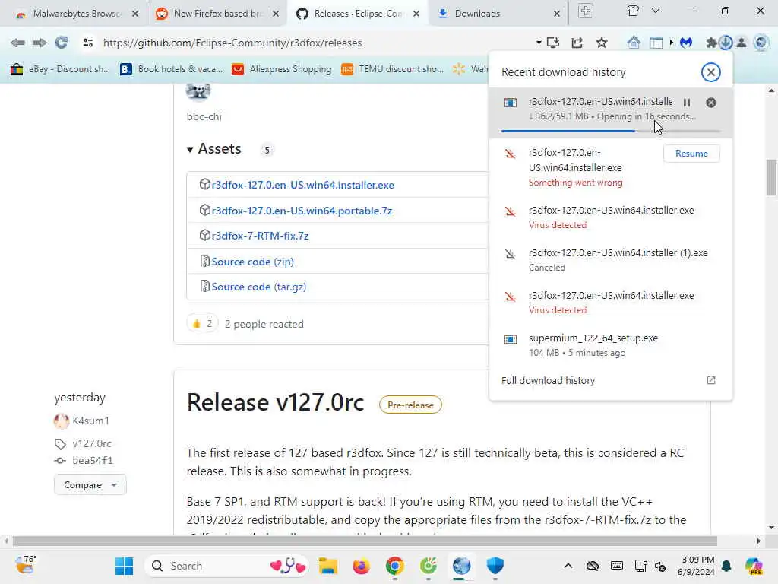This screenshot has height=584, width=778.
Task: Open the home page via house icon
Action: [x=634, y=43]
